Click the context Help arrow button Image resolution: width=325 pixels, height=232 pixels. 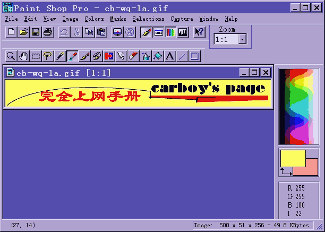[199, 32]
